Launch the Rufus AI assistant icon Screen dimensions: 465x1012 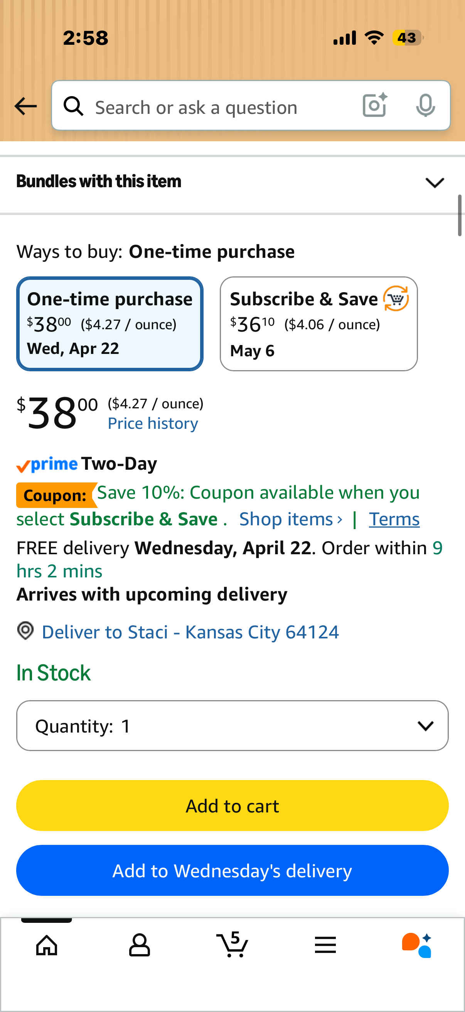(417, 945)
